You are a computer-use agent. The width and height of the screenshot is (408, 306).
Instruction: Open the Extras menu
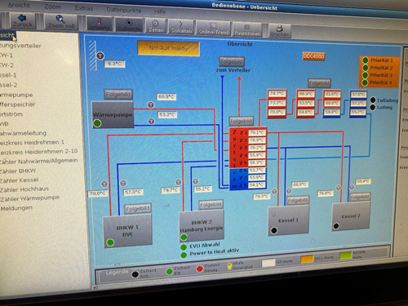pos(84,8)
